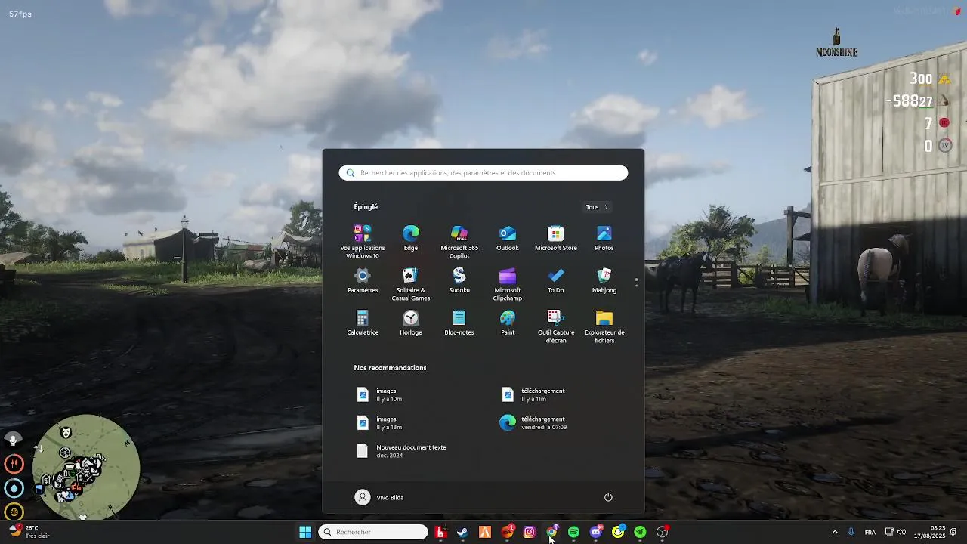Viewport: 967px width, 544px height.
Task: Open the network status tray icon
Action: coord(889,532)
